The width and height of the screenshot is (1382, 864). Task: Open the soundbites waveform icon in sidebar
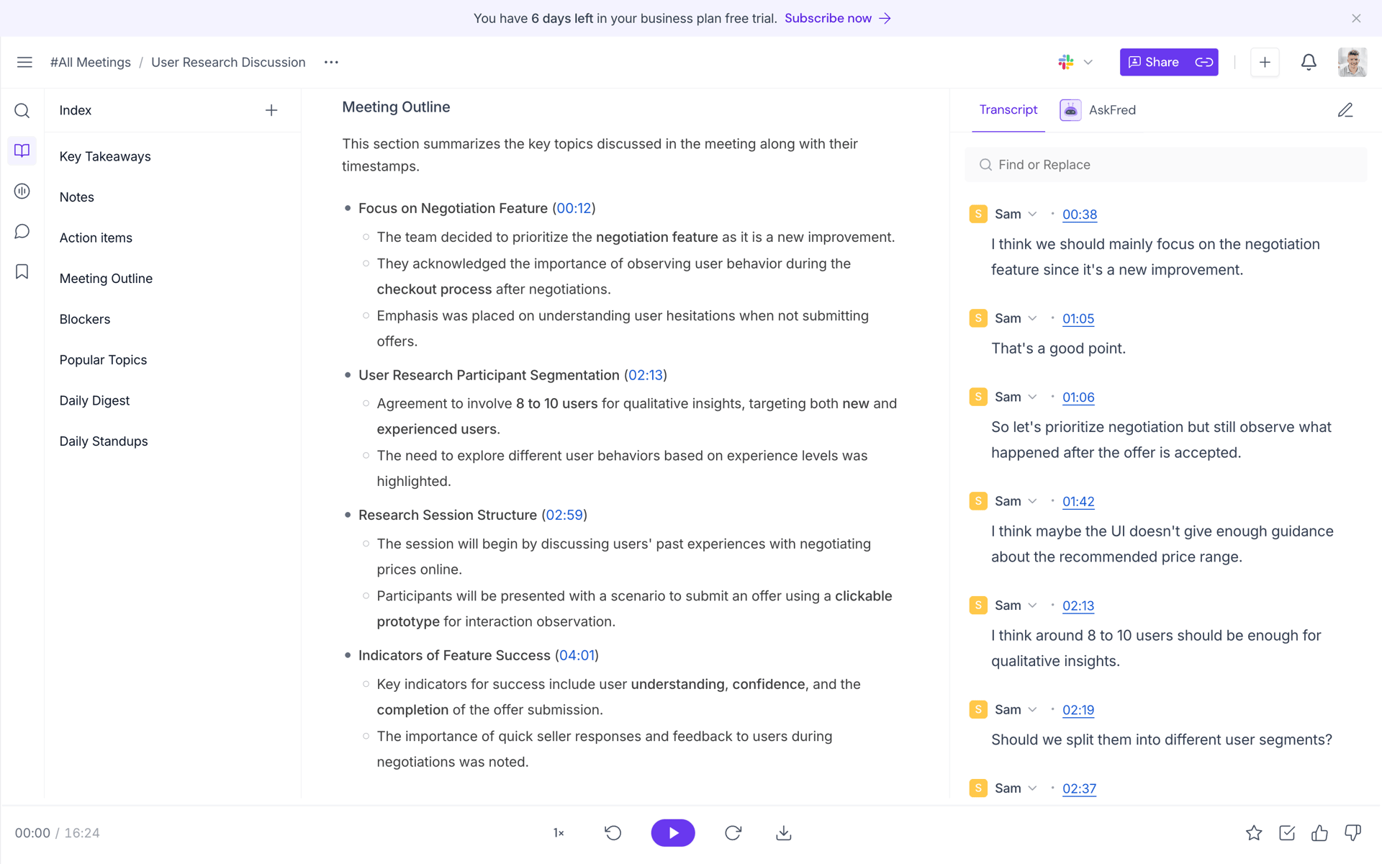point(22,191)
